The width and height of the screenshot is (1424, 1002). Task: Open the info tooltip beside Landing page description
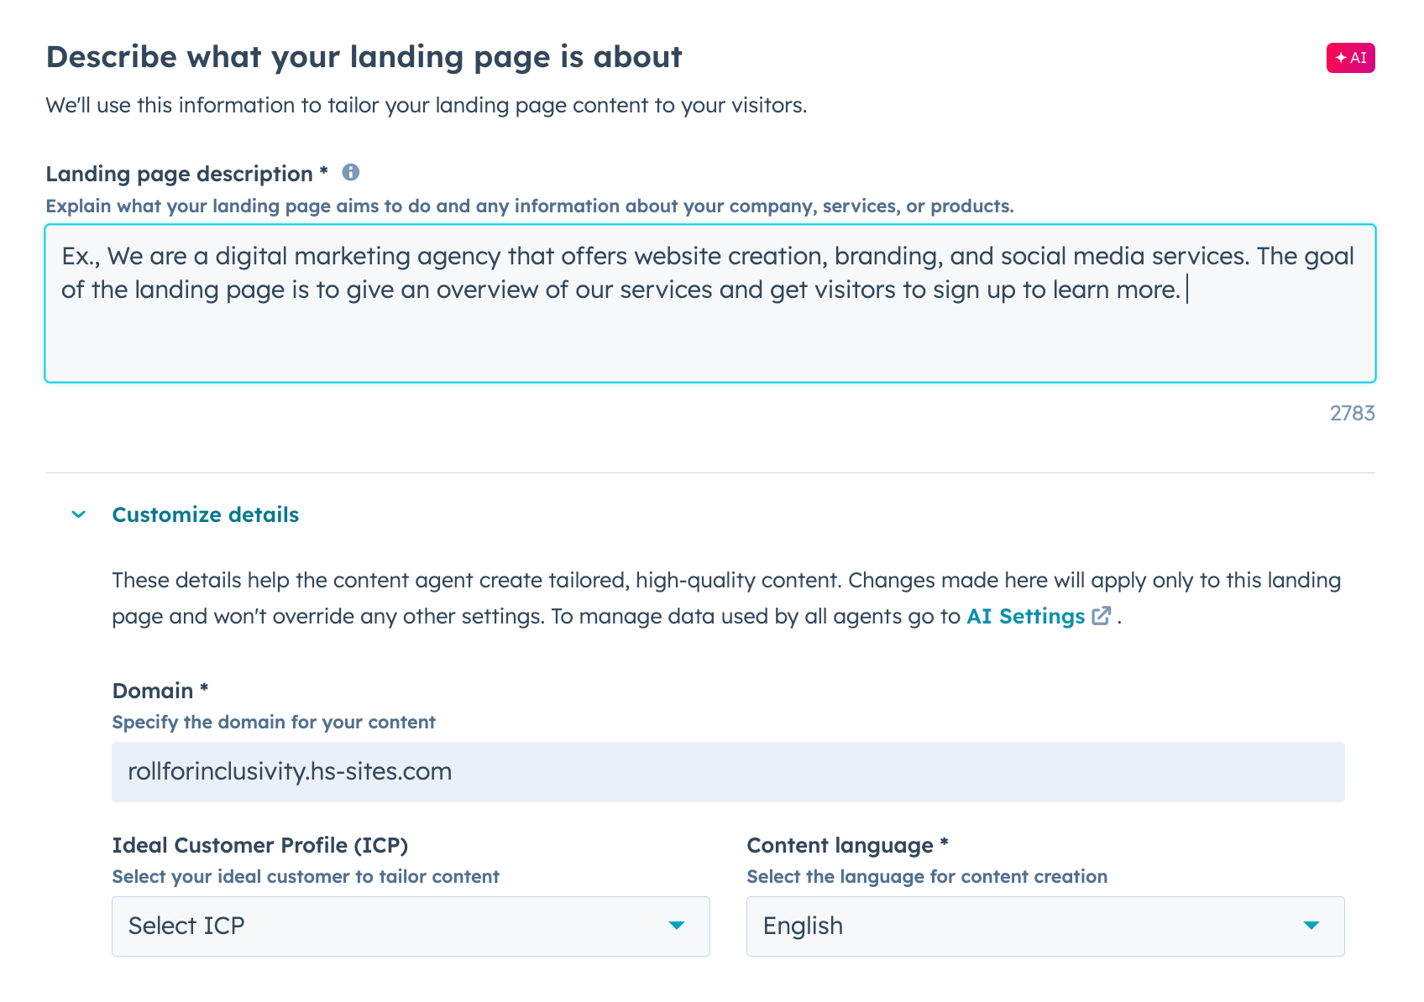[353, 173]
